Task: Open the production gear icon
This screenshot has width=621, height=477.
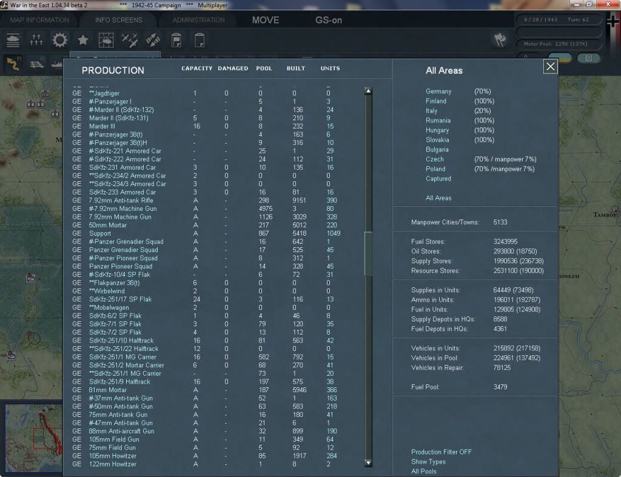Action: pos(60,41)
